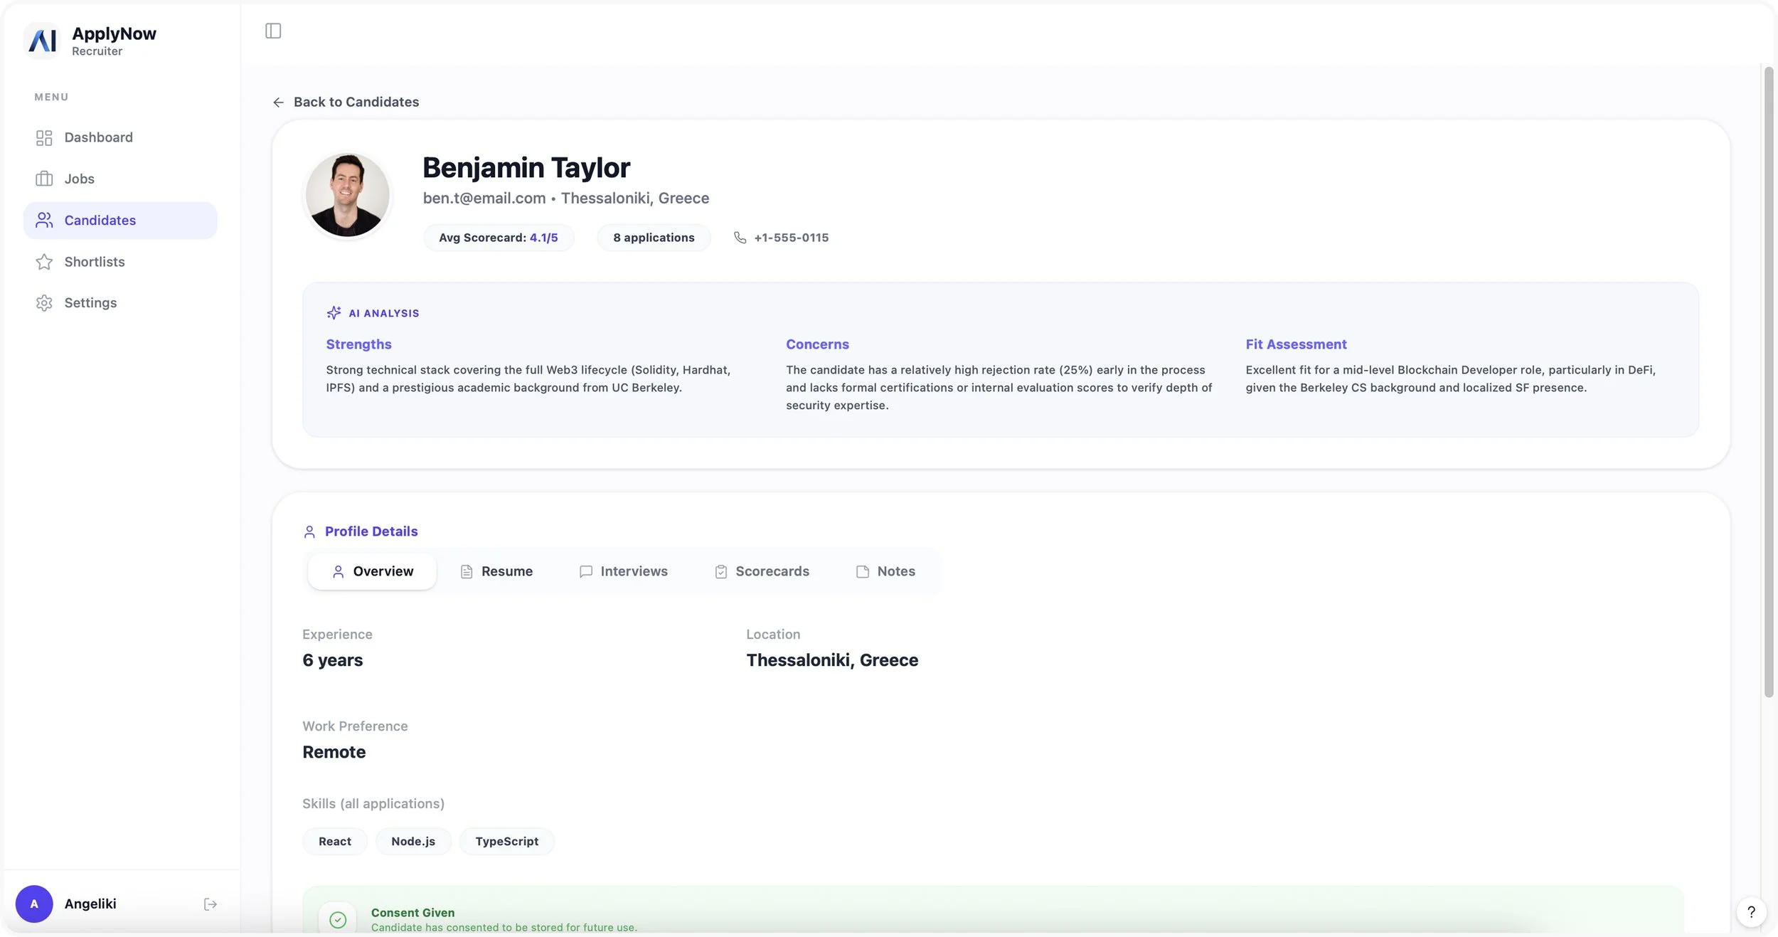This screenshot has height=937, width=1778.
Task: Open Dashboard from the sidebar
Action: coord(98,137)
